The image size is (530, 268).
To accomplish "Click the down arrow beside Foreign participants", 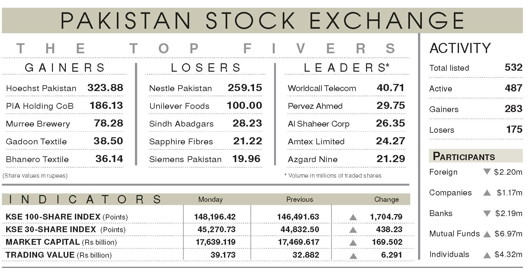I will [487, 172].
